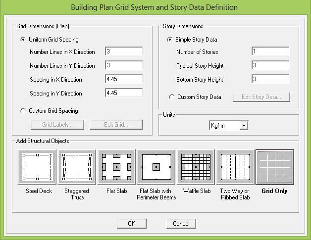This screenshot has width=311, height=240.
Task: Click the 'Staggered Truss' caption text
Action: click(77, 194)
